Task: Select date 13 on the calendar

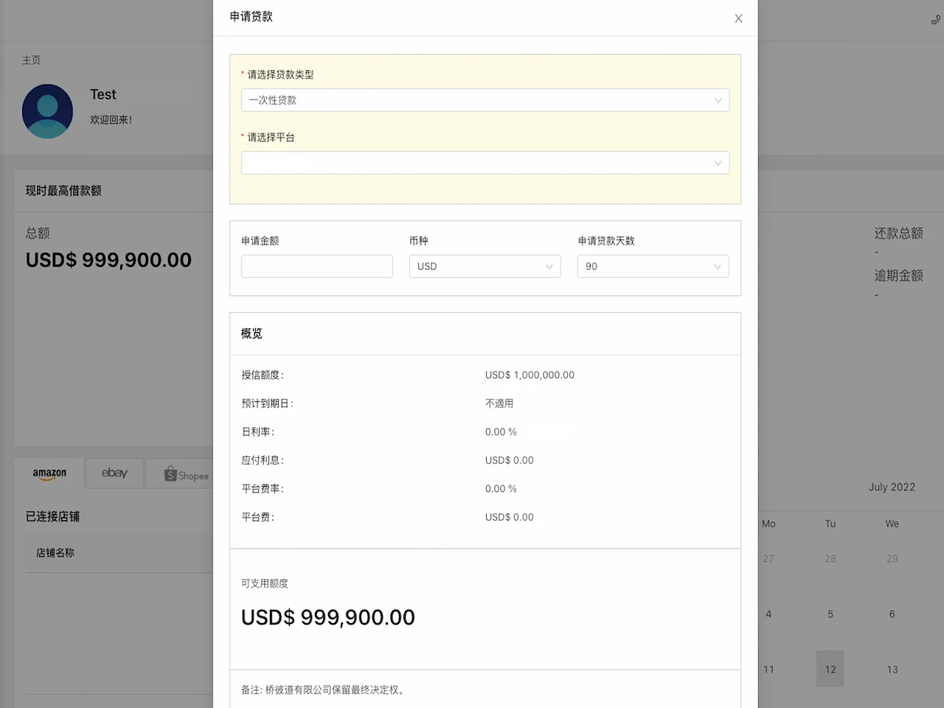Action: click(892, 669)
